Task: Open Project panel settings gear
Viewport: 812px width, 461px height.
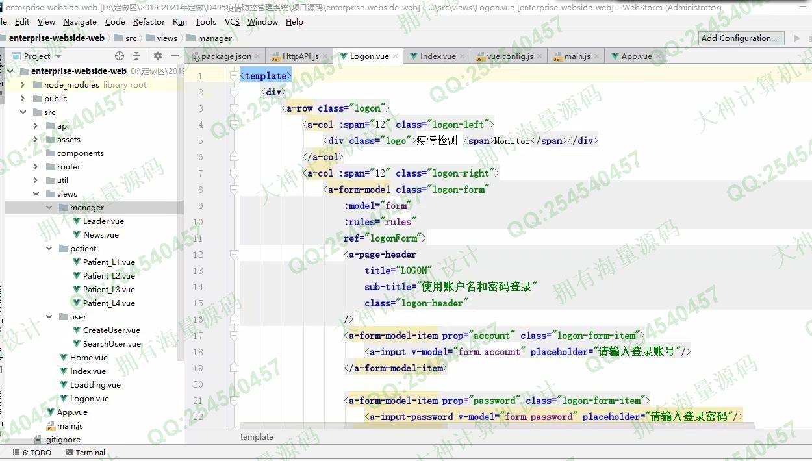Action: (157, 56)
